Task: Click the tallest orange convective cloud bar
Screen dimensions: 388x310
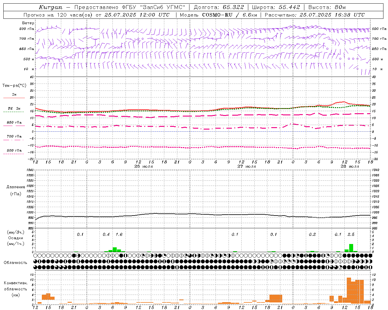Action: click(349, 291)
